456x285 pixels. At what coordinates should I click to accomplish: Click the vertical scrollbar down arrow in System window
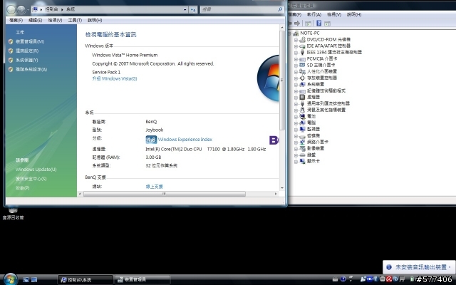(x=282, y=188)
